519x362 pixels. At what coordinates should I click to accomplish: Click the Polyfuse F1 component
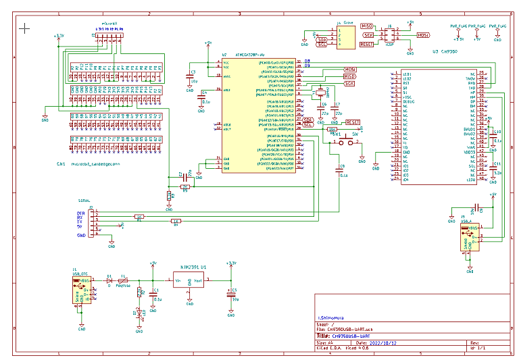pyautogui.click(x=123, y=280)
